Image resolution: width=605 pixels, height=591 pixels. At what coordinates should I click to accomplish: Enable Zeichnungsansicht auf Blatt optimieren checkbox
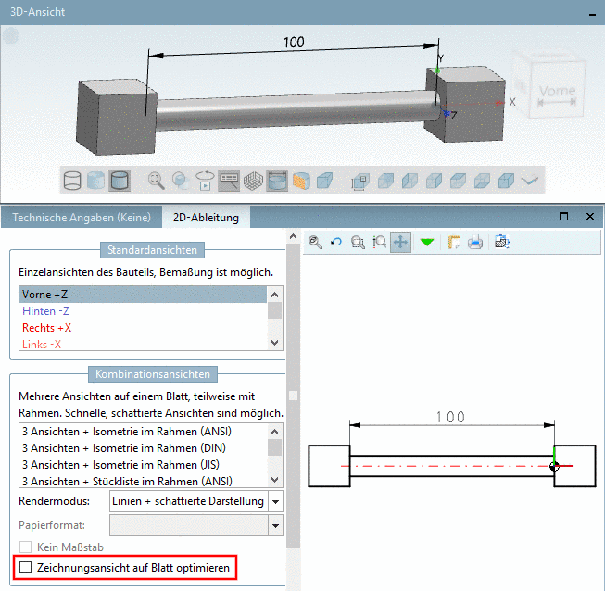25,568
